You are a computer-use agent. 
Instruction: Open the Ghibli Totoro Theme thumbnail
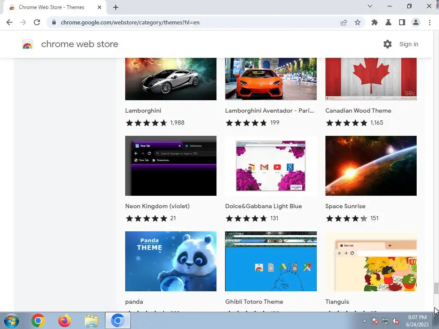271,261
